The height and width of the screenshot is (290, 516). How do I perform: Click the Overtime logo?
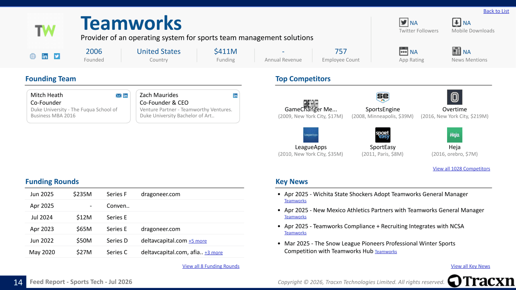point(455,97)
